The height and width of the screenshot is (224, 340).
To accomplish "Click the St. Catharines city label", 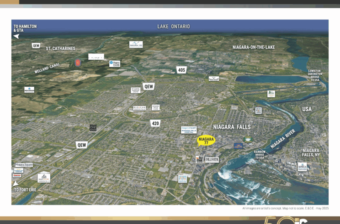I will pos(61,49).
